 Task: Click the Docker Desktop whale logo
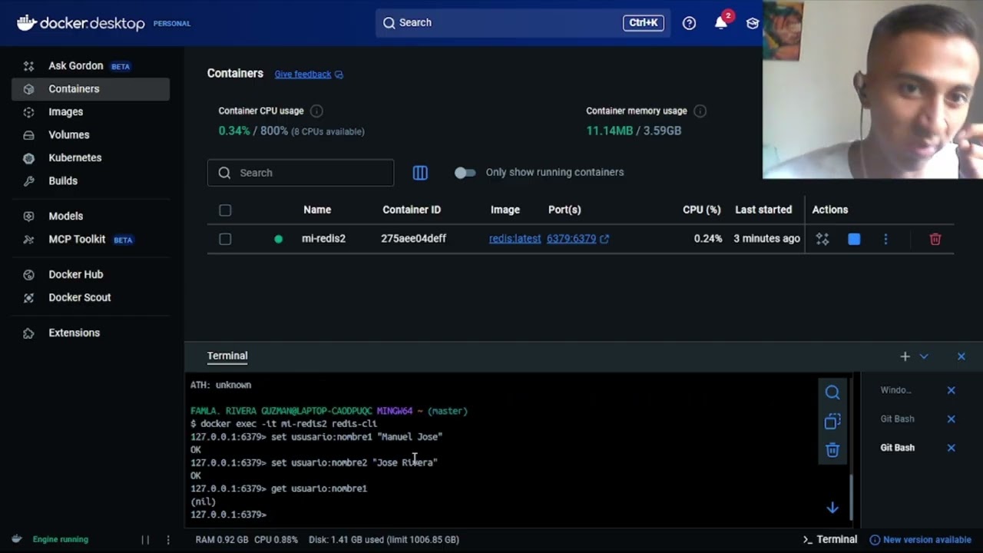pos(26,23)
